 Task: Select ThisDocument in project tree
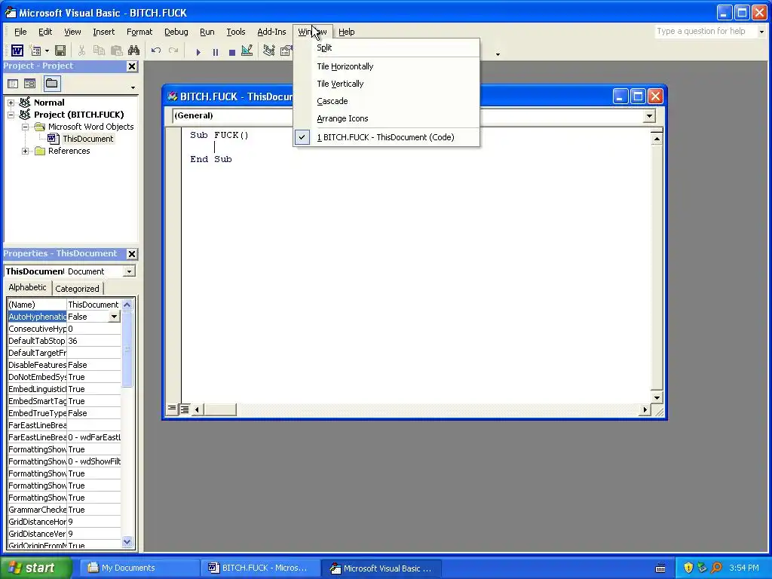click(87, 139)
